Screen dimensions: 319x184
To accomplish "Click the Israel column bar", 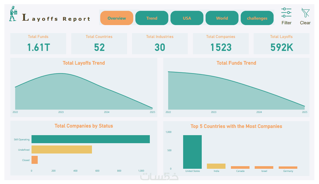I will [x=264, y=167].
